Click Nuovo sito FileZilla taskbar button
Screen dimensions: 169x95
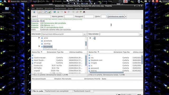[18, 1]
